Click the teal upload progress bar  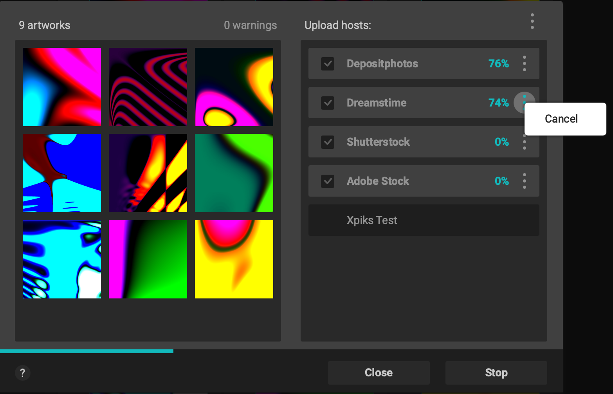pos(87,351)
